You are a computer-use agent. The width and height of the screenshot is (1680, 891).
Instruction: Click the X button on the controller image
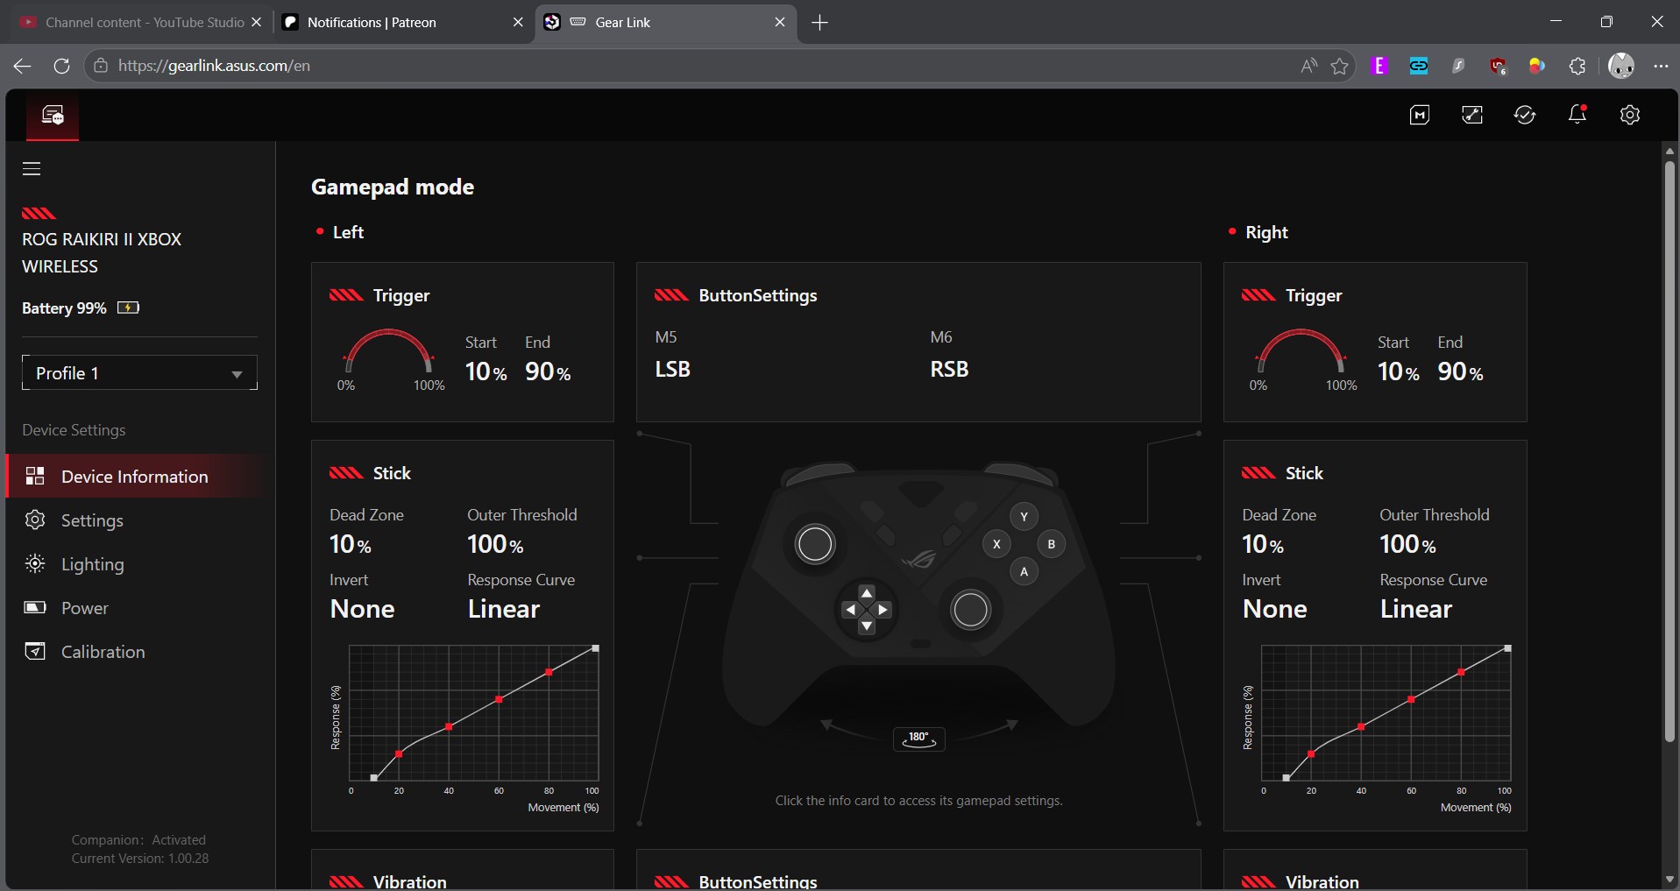coord(996,544)
